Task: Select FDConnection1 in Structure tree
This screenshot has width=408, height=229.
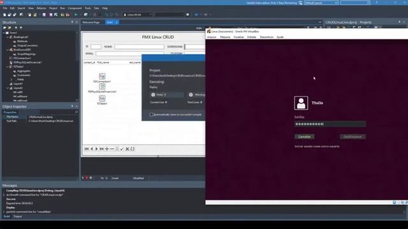Action: tap(22, 58)
